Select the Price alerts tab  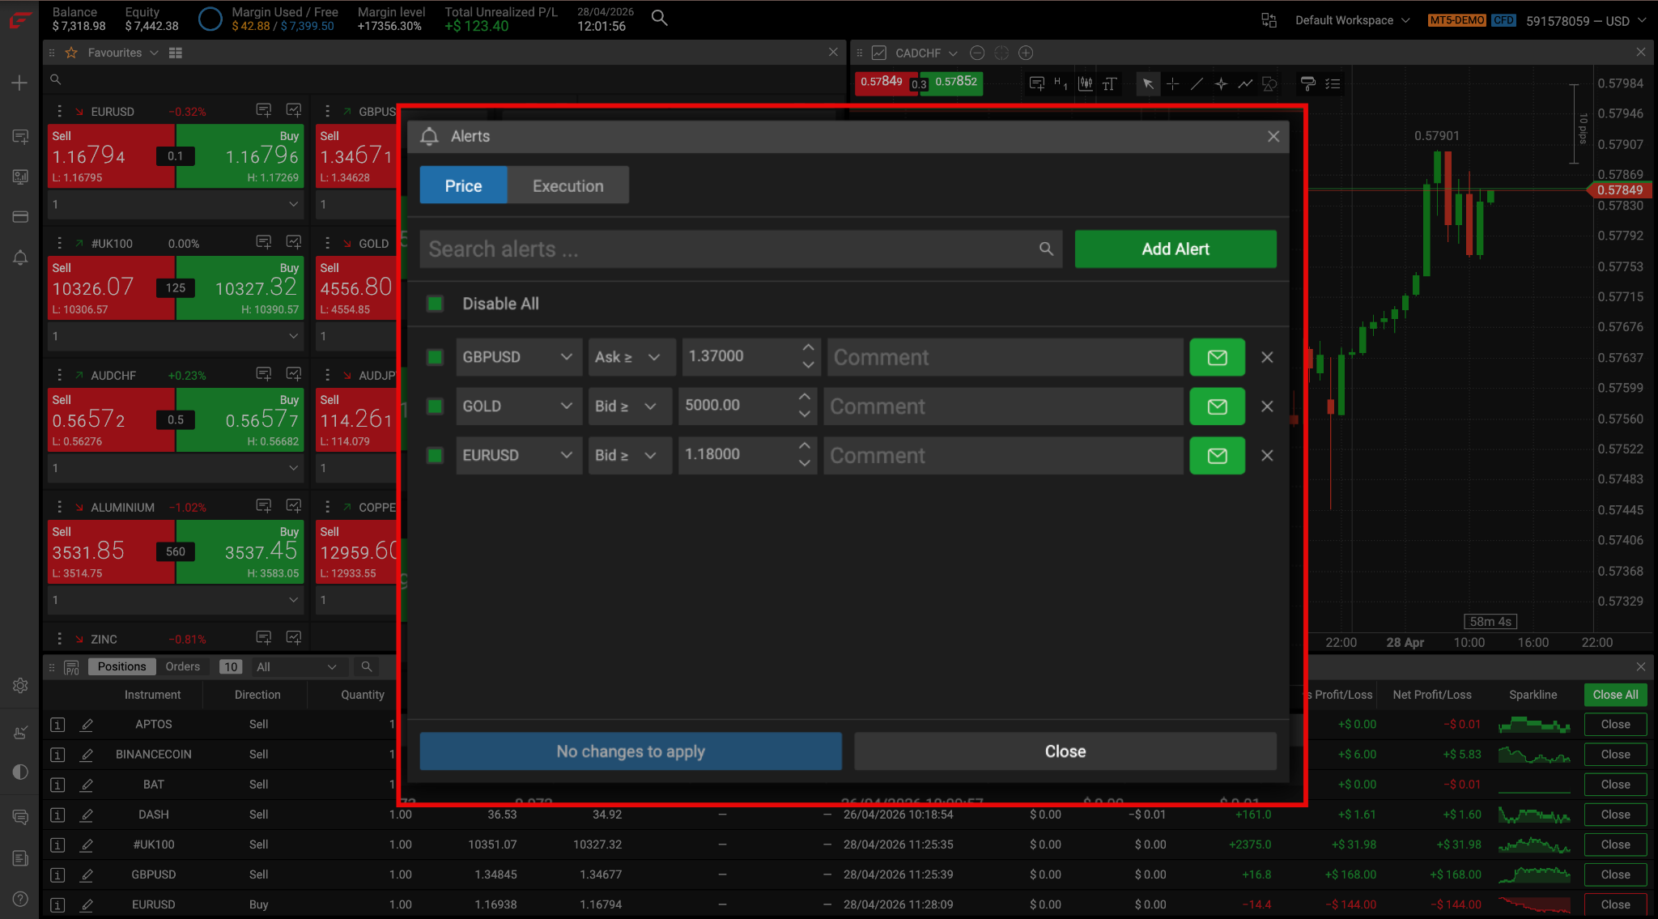coord(463,185)
